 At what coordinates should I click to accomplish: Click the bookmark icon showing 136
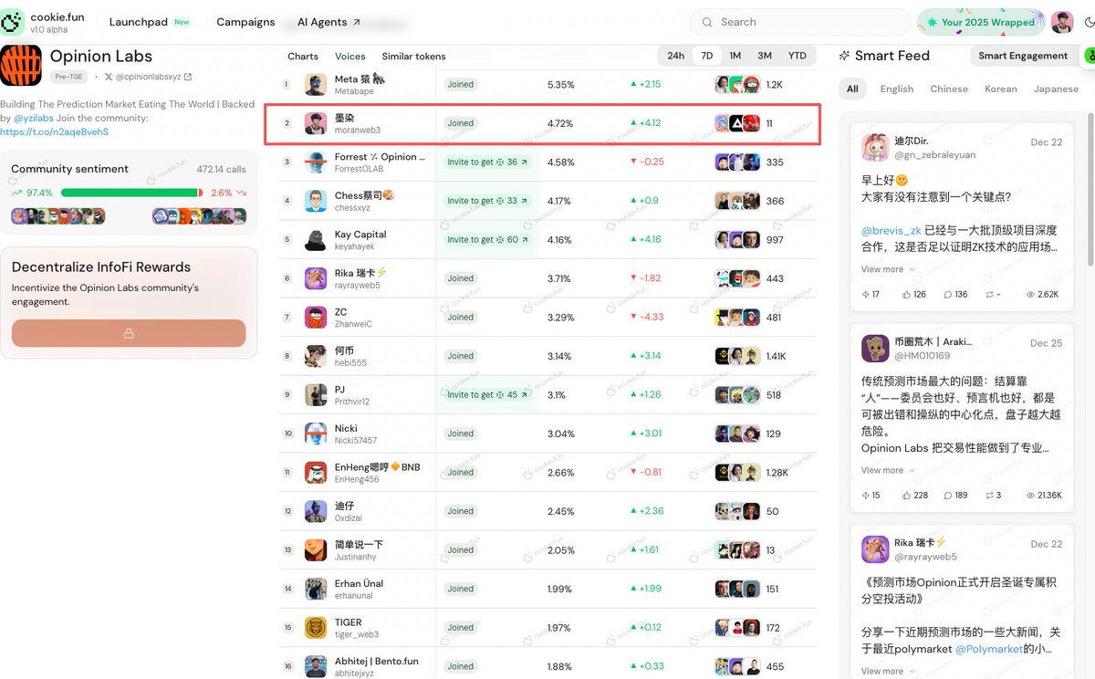[x=948, y=295]
